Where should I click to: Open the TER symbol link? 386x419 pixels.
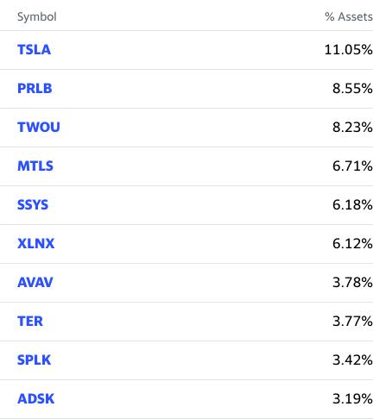[x=30, y=322]
